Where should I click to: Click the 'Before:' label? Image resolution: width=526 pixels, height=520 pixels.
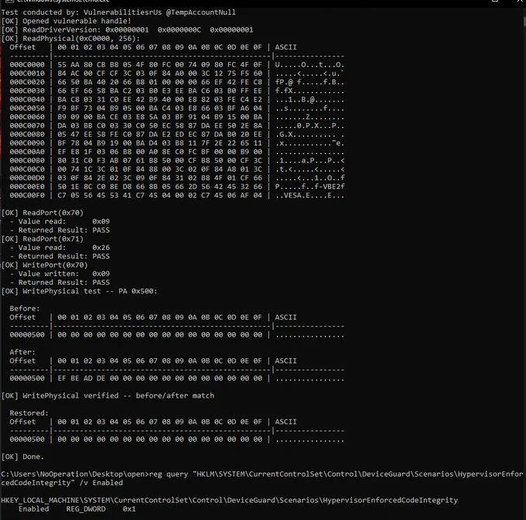(x=25, y=309)
